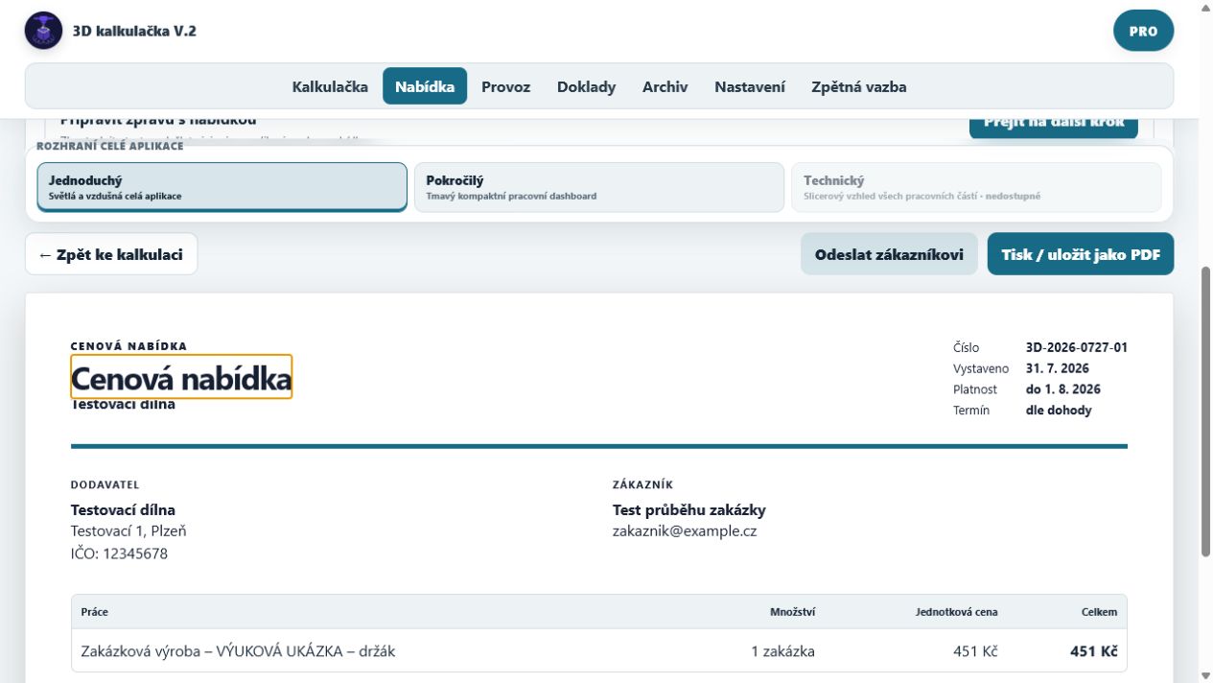Edit the Cenová nabídka heading field
Screen dimensions: 1213x683
[x=181, y=377]
